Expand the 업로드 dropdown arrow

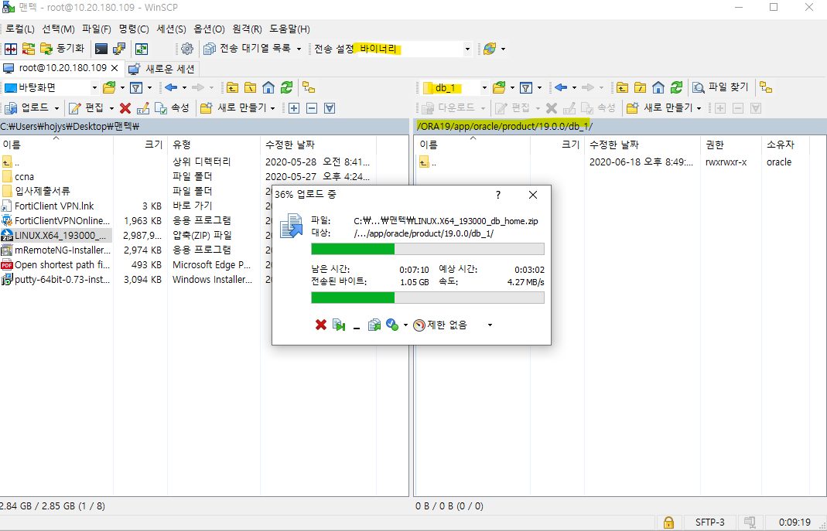click(56, 108)
